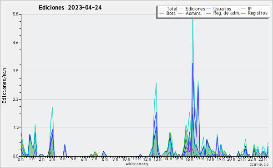
Task: Click the 13 h label on time axis
Action: pos(157,159)
